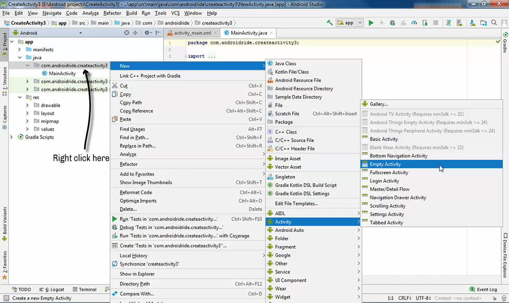Open the TODO tool window button
Image resolution: width=509 pixels, height=303 pixels.
pos(21,290)
